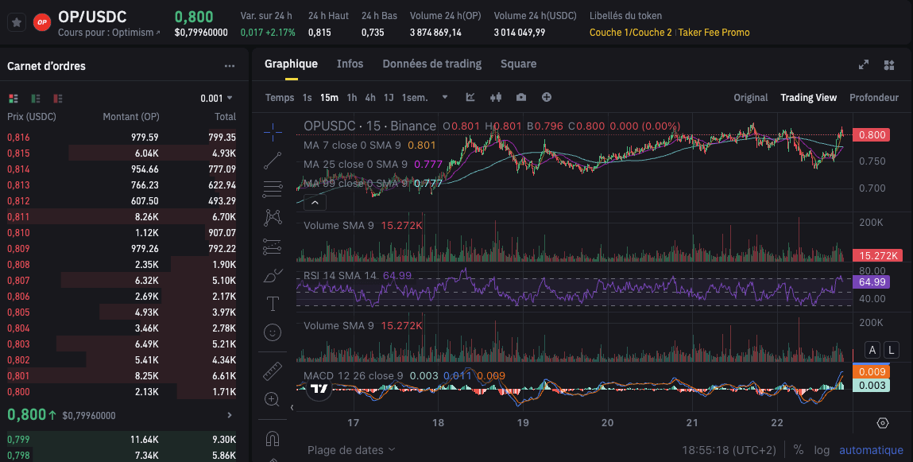
Task: Open Cours pour : Optimism link
Action: point(109,33)
